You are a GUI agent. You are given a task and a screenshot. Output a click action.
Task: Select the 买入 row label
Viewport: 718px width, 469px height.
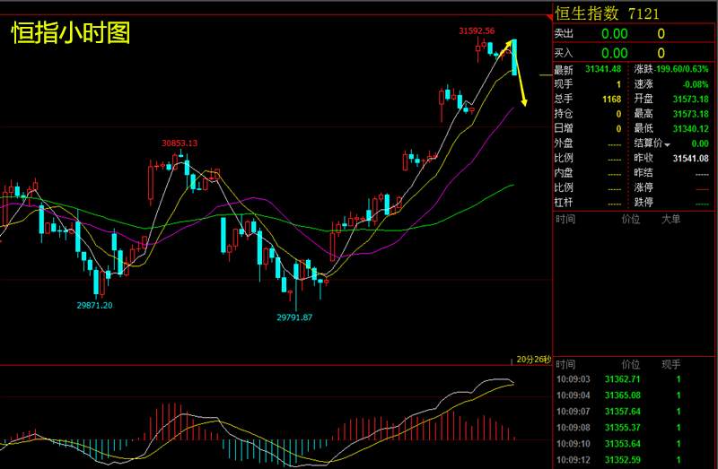[x=564, y=53]
